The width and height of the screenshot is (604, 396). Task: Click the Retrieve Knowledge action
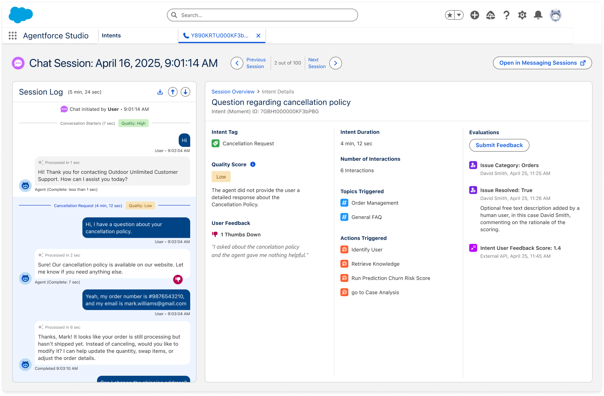point(375,264)
